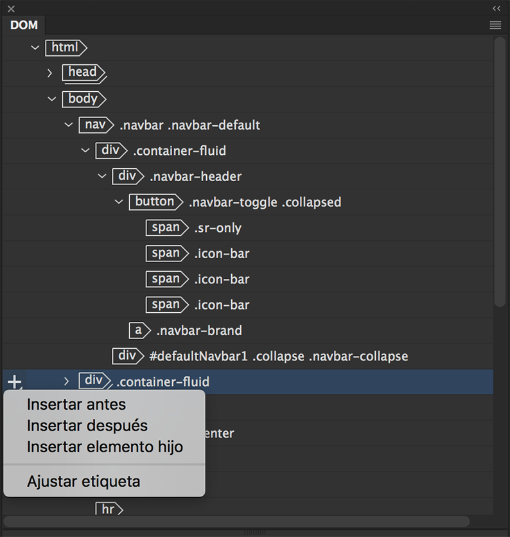Screen dimensions: 510x537
Task: Click the vertical scrollbar thumb
Action: click(x=500, y=170)
